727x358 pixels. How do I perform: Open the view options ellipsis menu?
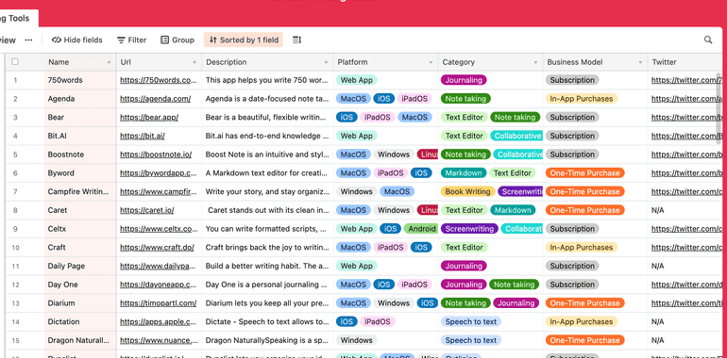(x=28, y=40)
